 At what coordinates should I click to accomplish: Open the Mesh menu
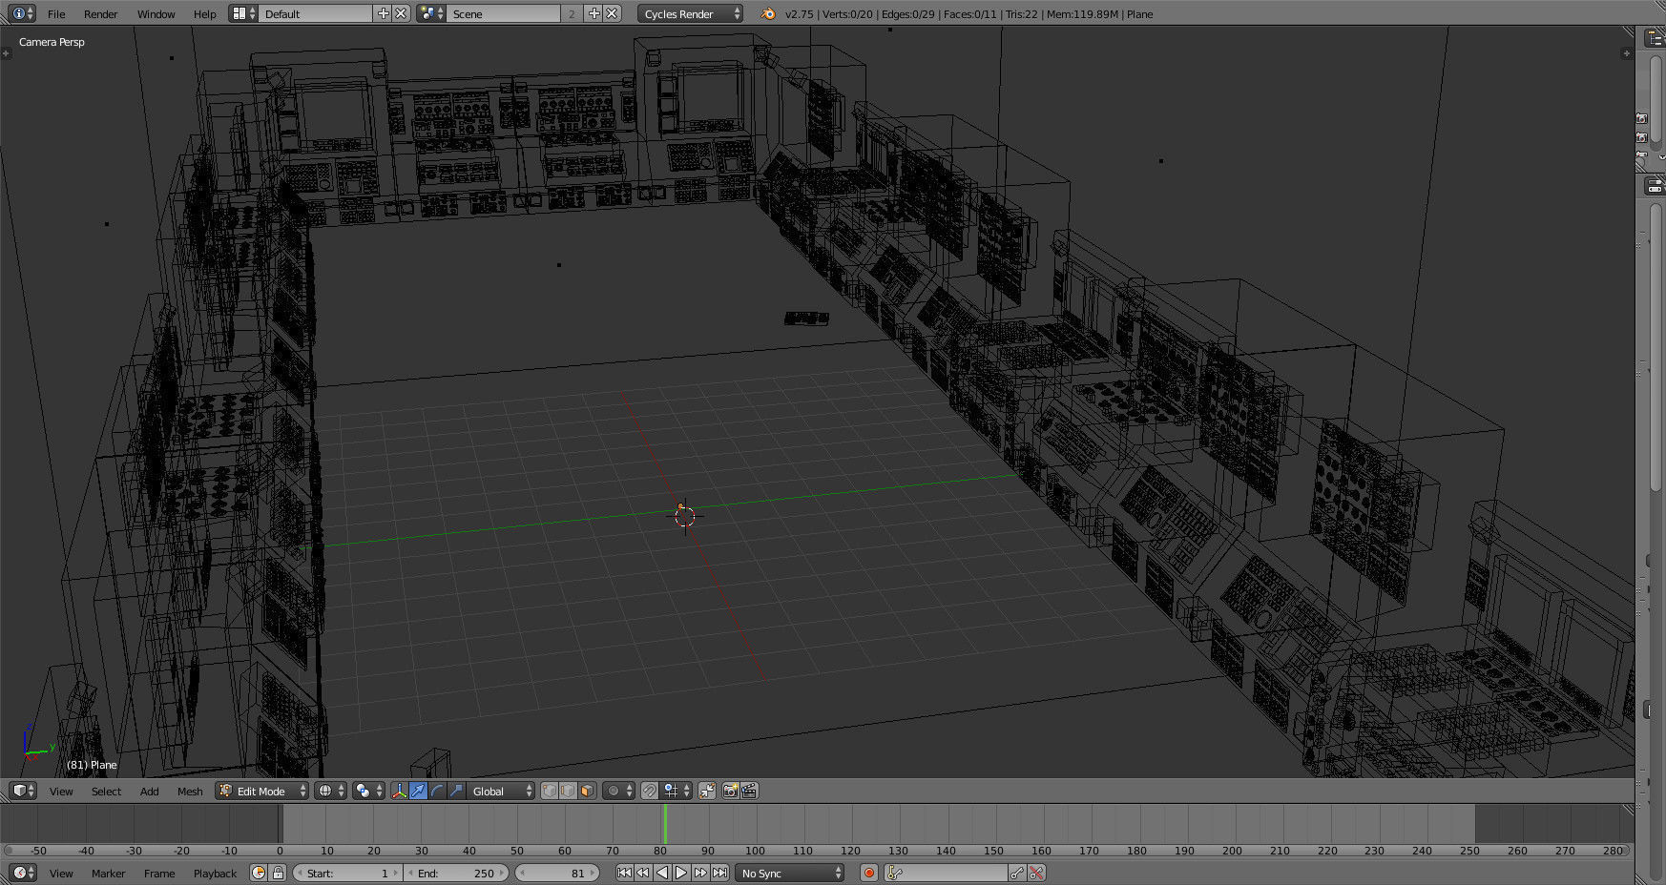point(190,792)
